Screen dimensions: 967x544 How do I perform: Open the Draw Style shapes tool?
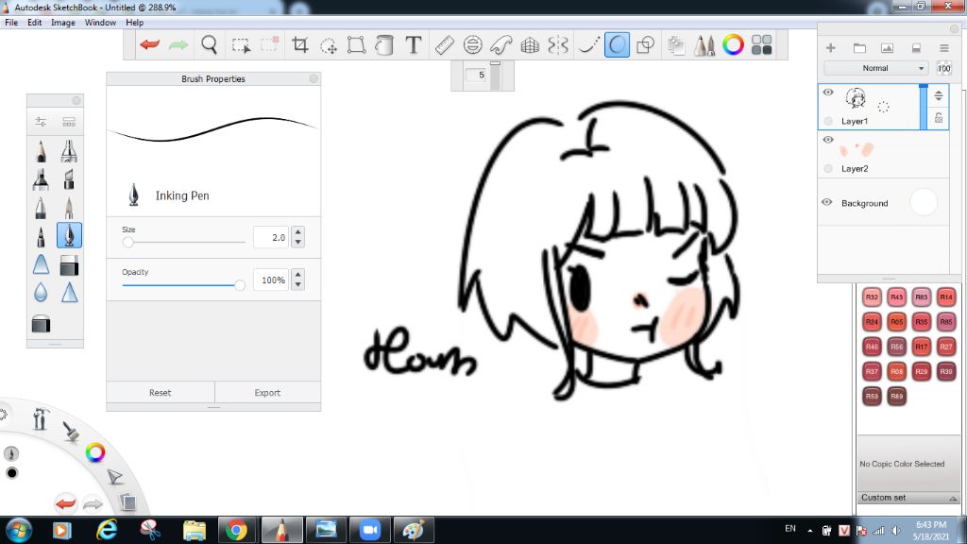pyautogui.click(x=645, y=45)
